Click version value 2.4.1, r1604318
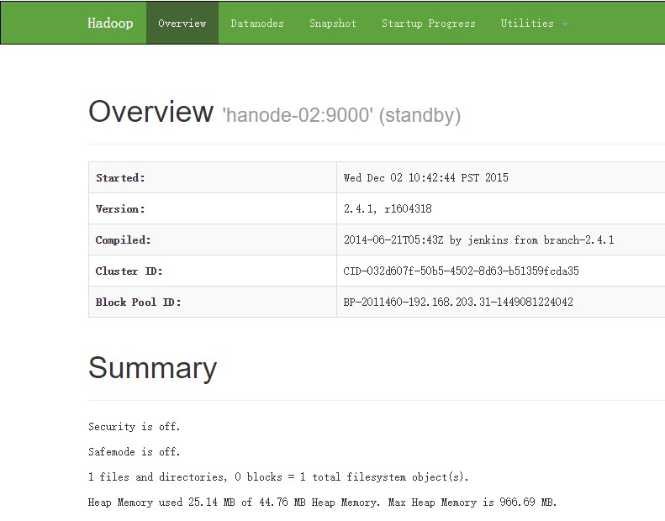665x521 pixels. coord(388,209)
